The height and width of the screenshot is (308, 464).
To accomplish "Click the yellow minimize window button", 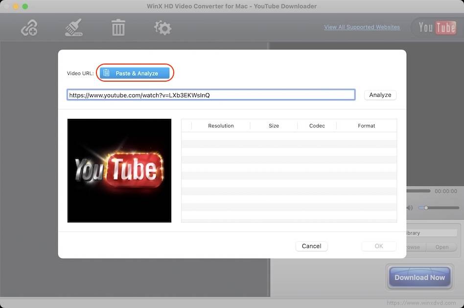I will point(16,6).
